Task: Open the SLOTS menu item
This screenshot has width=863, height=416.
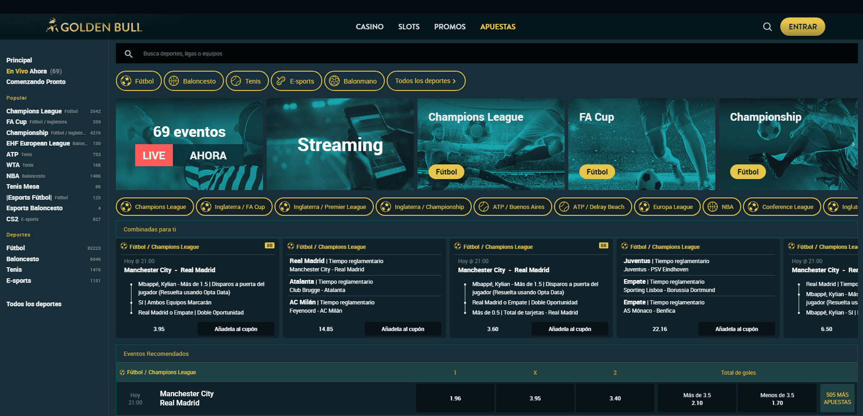Action: coord(409,27)
